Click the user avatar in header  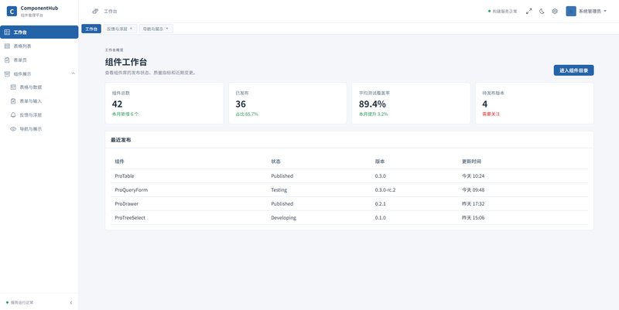[571, 12]
